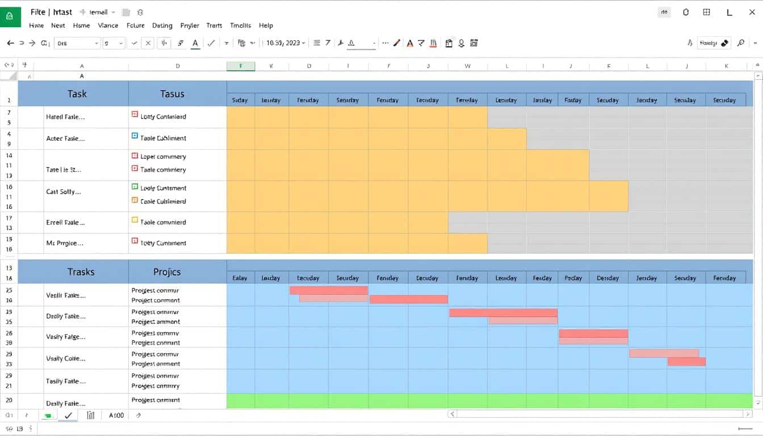
Task: Toggle checkbox beside 'Tolty Cumiment'
Action: [x=135, y=241]
